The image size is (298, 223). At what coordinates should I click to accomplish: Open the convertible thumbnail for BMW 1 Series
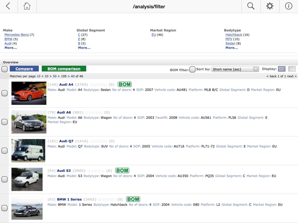point(27,208)
